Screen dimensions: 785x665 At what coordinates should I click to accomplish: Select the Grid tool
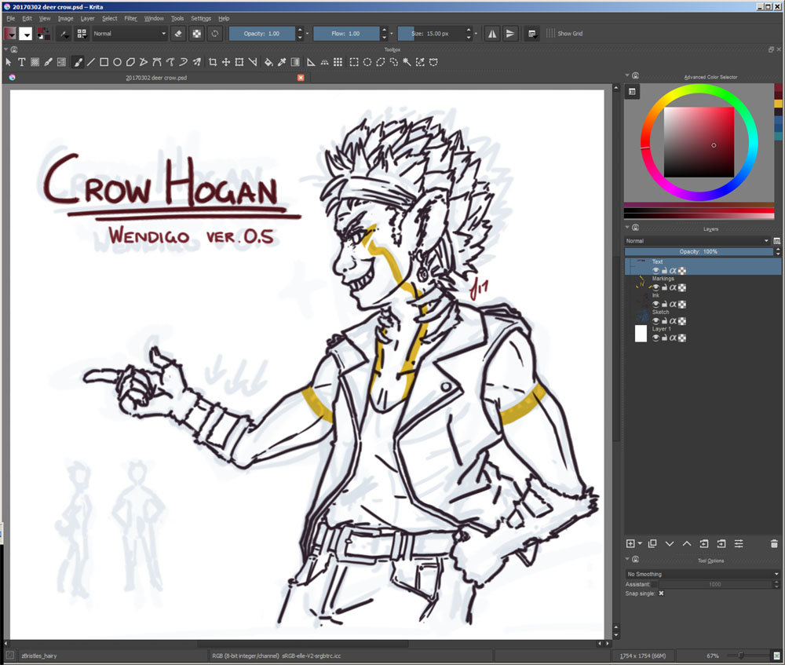[x=338, y=62]
